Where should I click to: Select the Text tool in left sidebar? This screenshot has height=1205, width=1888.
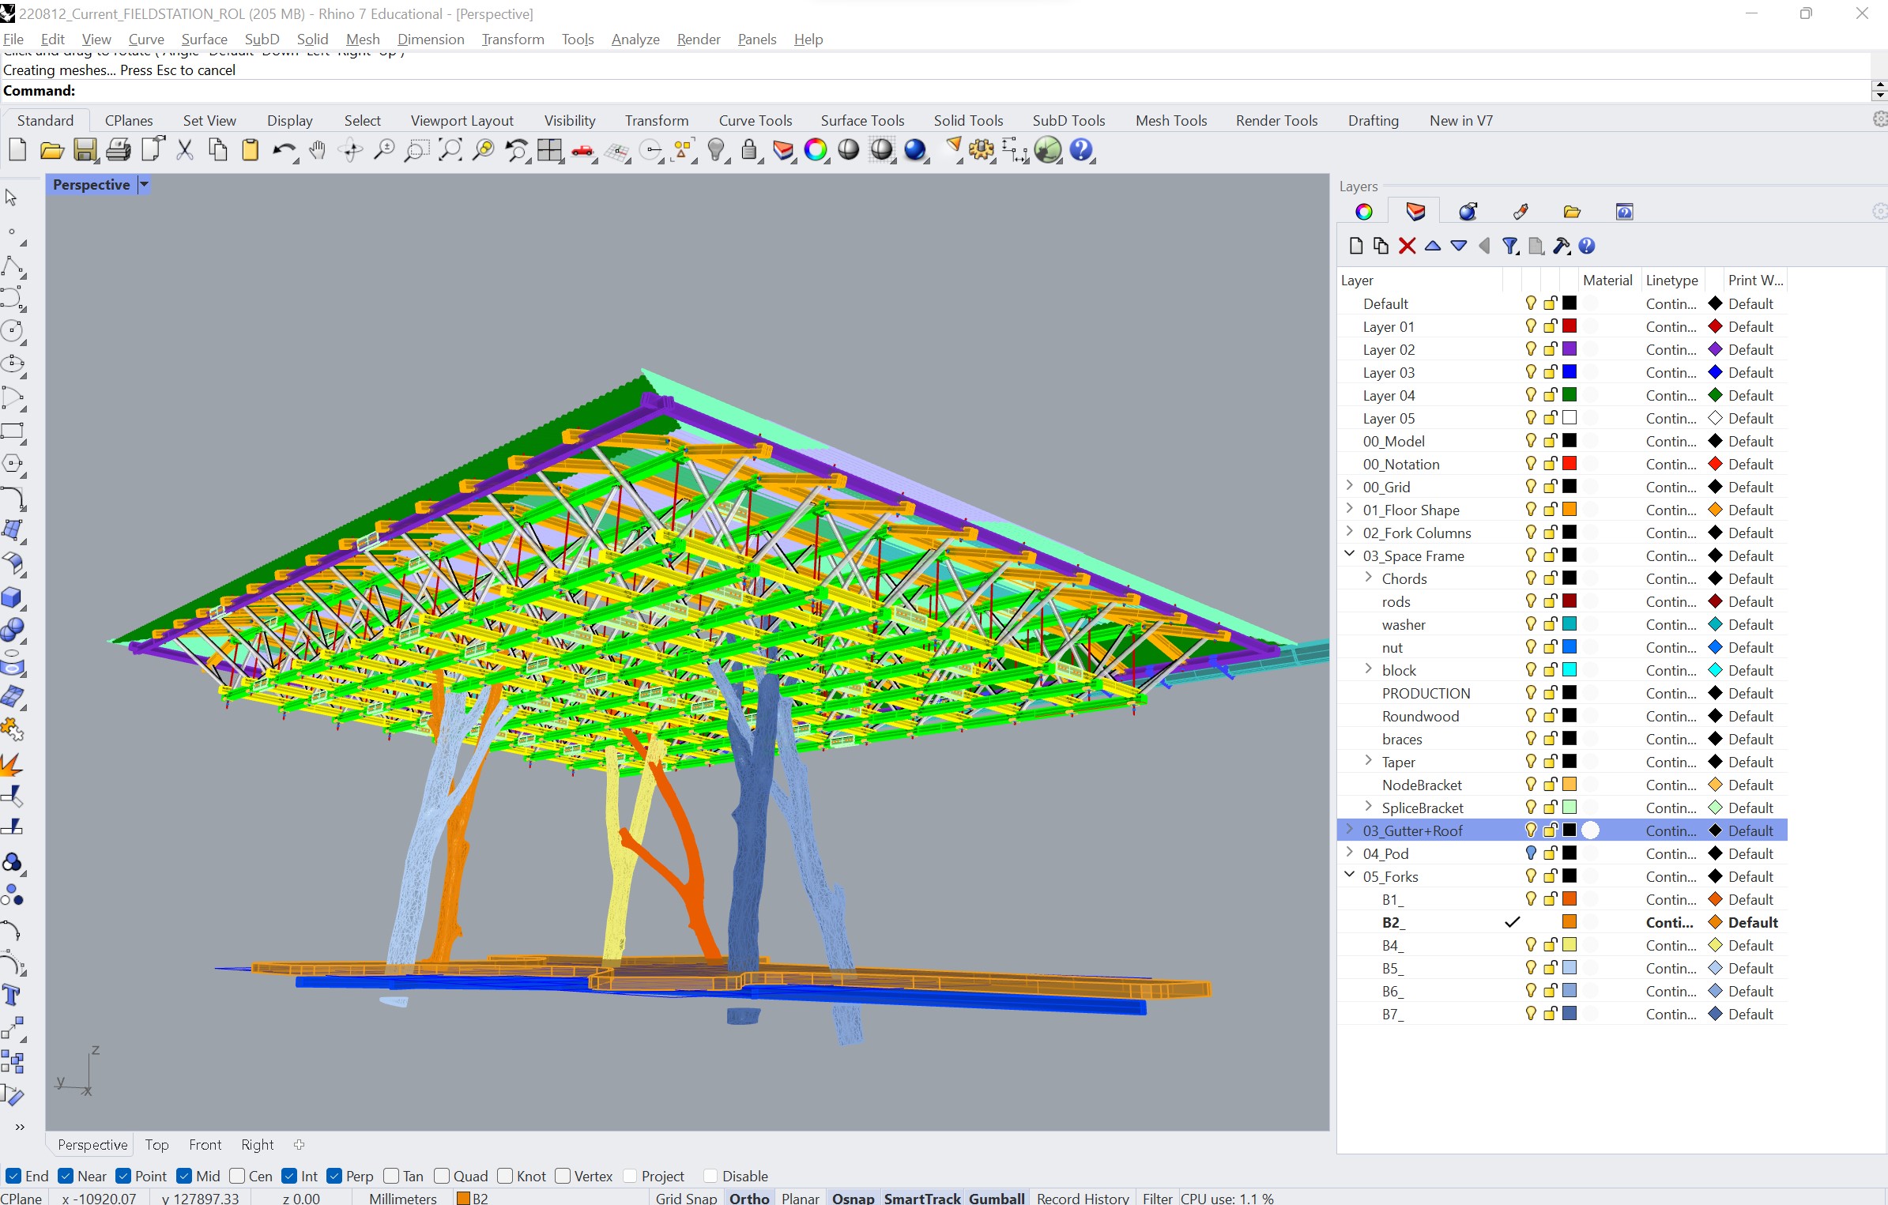(x=12, y=995)
